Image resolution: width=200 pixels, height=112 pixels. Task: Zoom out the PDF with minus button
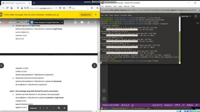(53, 108)
